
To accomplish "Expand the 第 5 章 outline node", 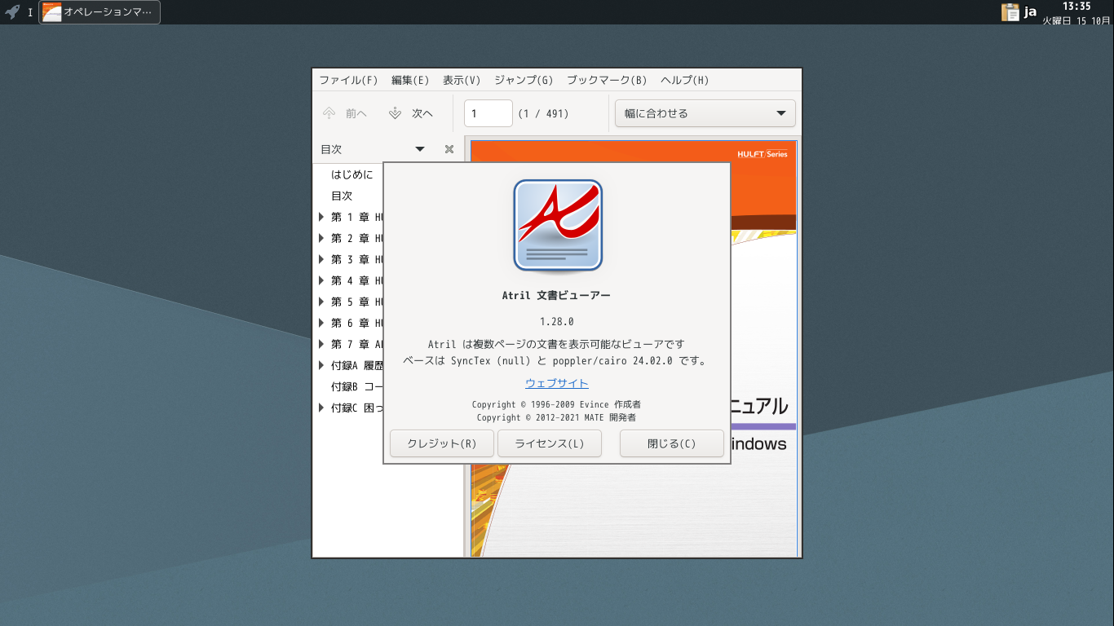I will pyautogui.click(x=321, y=302).
